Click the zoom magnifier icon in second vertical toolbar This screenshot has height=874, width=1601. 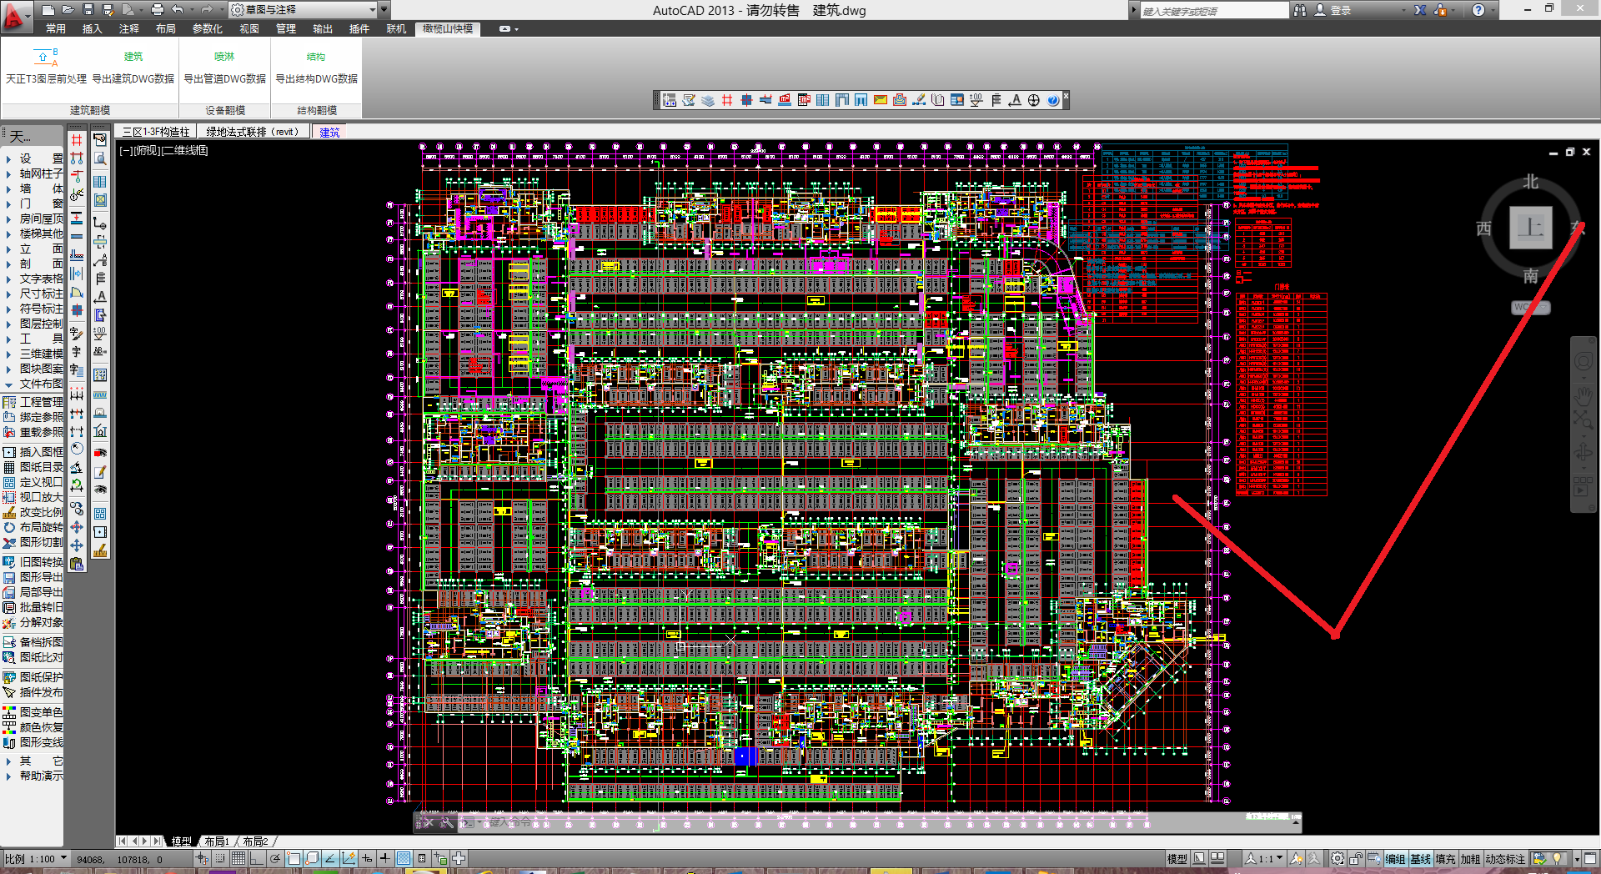100,158
